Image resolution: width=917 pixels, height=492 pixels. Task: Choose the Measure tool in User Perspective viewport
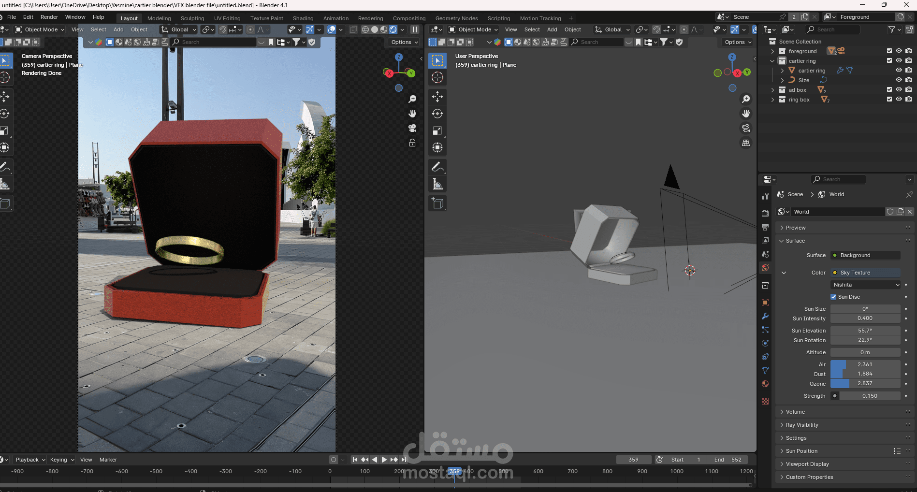pos(437,184)
